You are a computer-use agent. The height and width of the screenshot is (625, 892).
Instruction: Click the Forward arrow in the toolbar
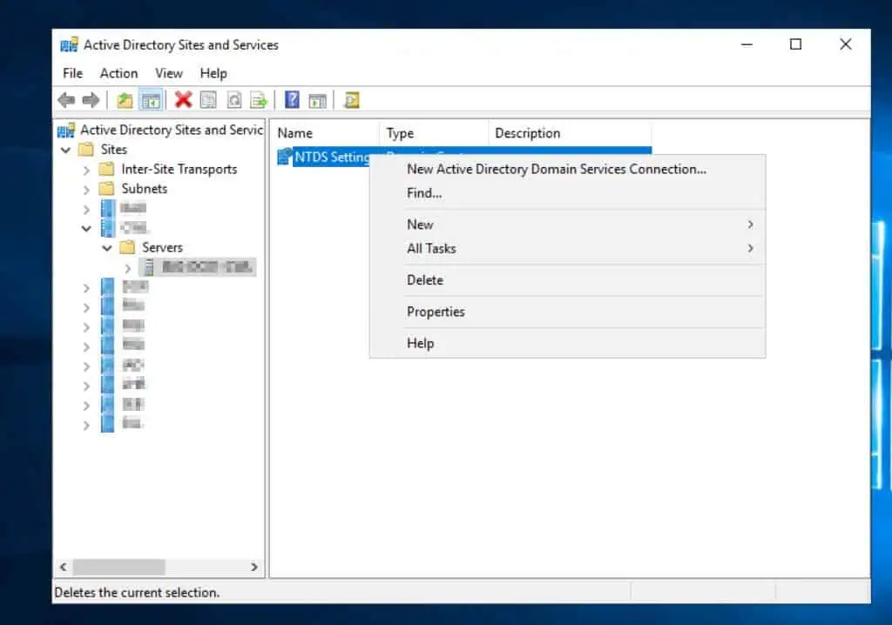[91, 100]
